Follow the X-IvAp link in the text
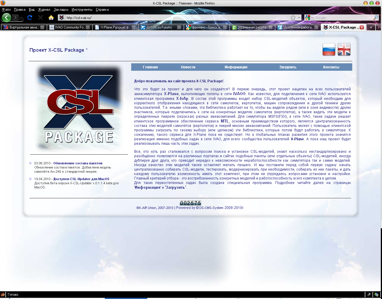Viewport: 382px width, 299px height. (182, 98)
